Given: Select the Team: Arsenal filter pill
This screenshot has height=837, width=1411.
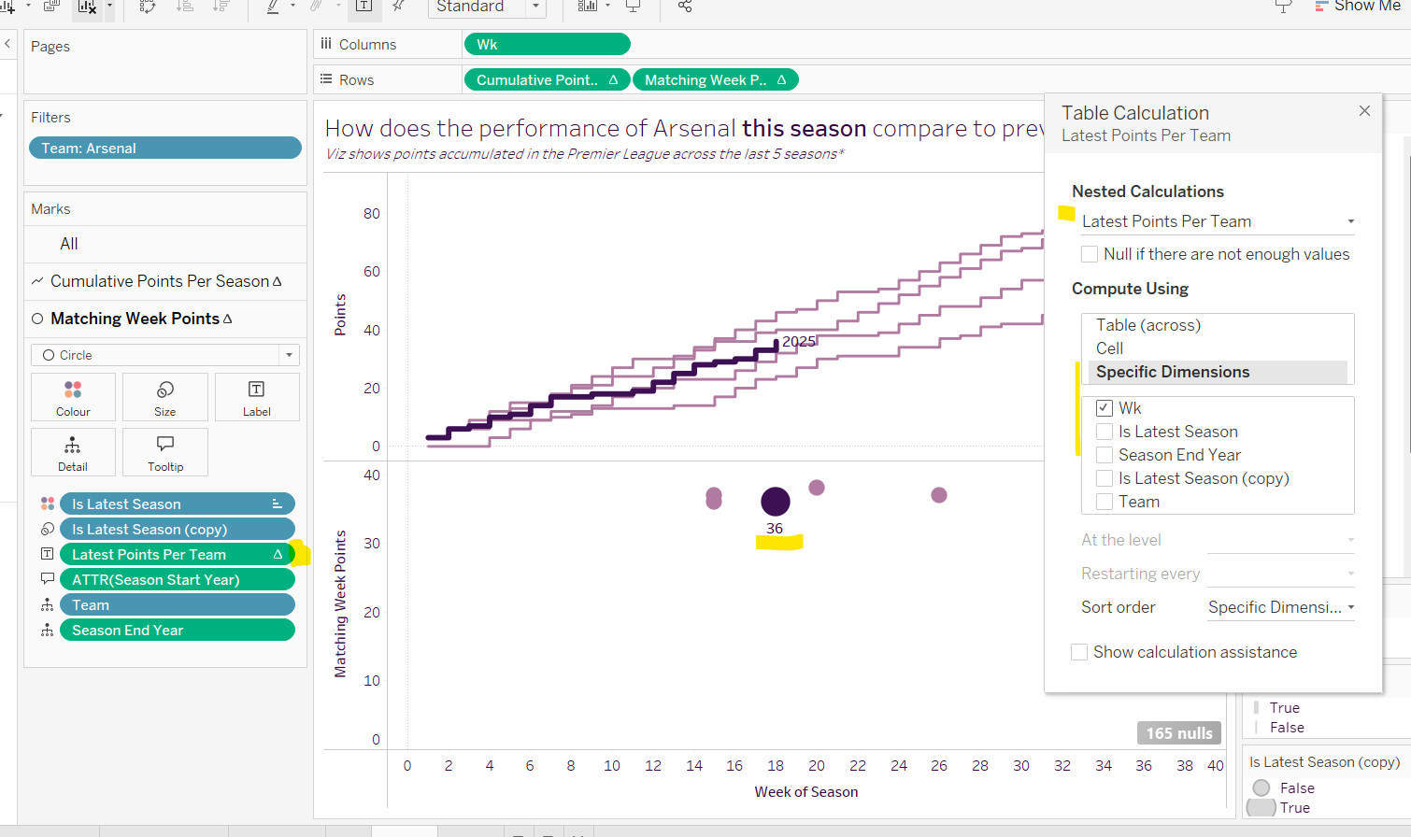Looking at the screenshot, I should (x=165, y=148).
